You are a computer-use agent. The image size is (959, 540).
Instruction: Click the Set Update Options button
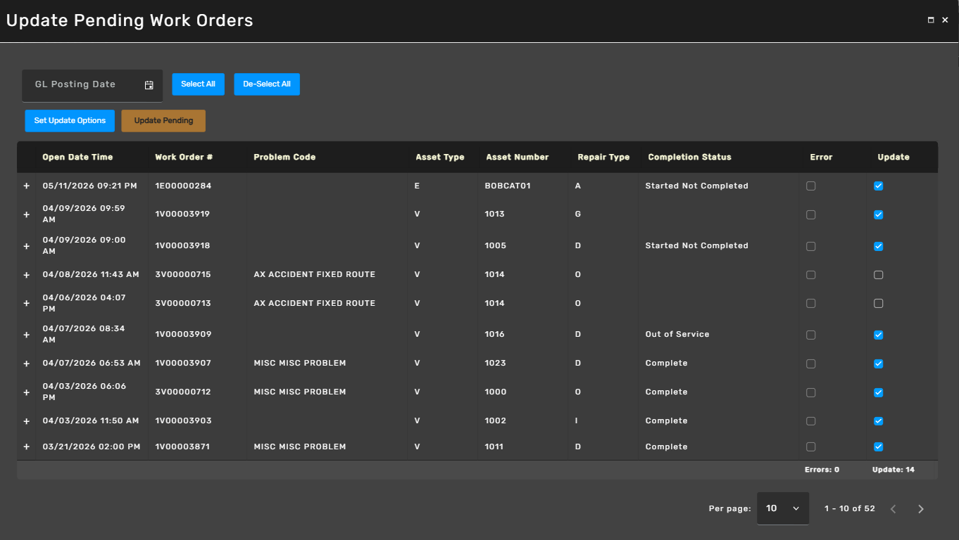70,120
